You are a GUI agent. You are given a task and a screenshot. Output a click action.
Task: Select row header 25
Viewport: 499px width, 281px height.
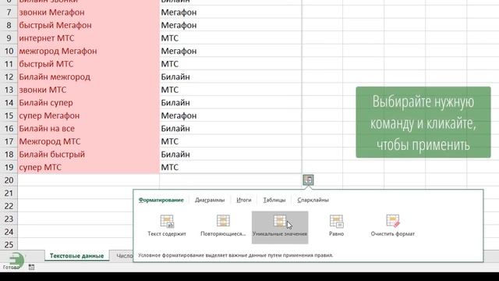[x=9, y=244]
